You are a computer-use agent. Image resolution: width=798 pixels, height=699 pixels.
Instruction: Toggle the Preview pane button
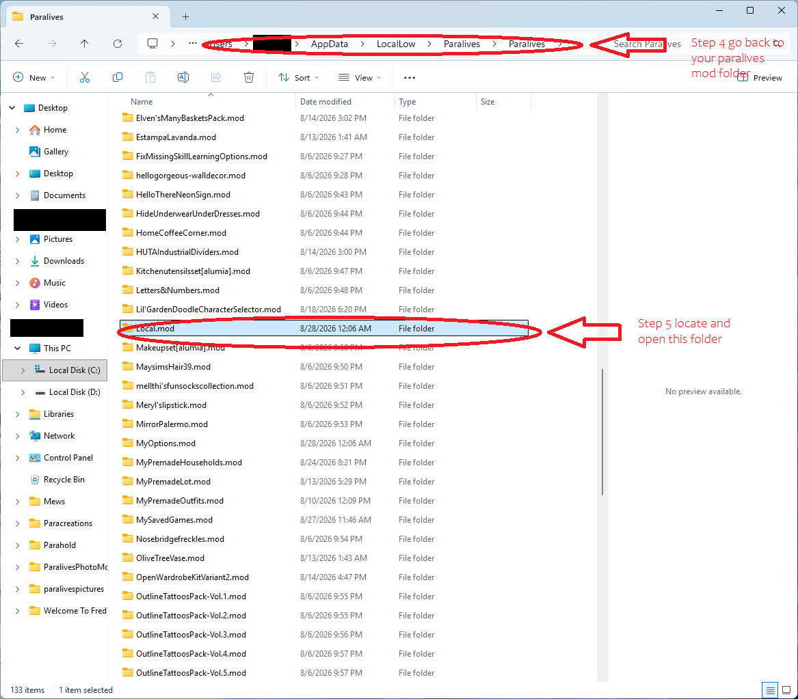760,78
